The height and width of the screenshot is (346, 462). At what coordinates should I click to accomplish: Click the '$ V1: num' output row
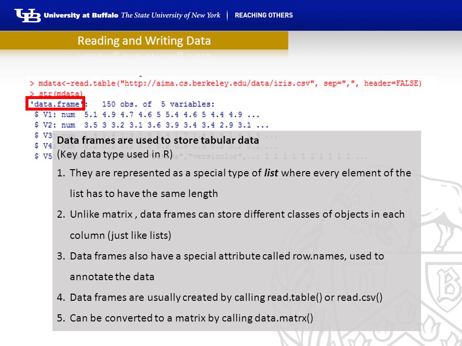147,114
